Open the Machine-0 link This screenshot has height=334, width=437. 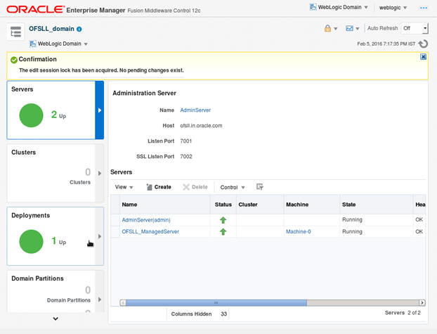click(298, 231)
